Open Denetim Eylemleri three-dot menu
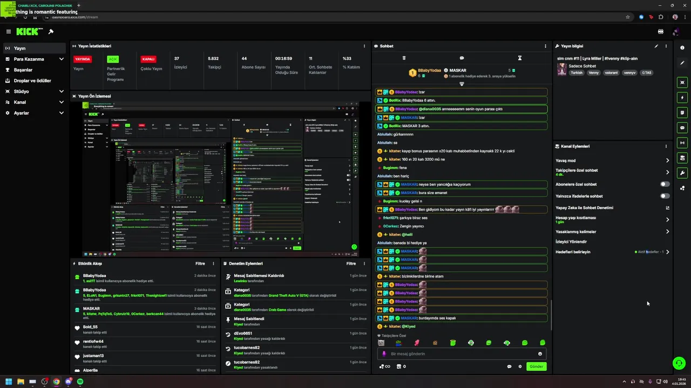This screenshot has height=388, width=691. (x=364, y=264)
